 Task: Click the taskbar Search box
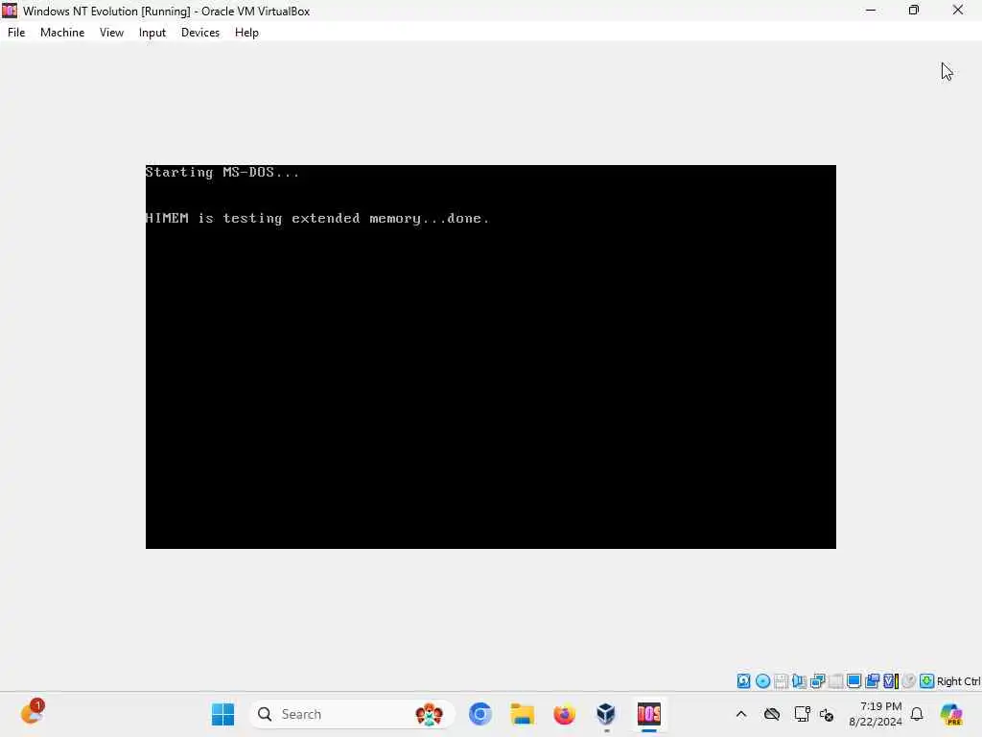352,714
